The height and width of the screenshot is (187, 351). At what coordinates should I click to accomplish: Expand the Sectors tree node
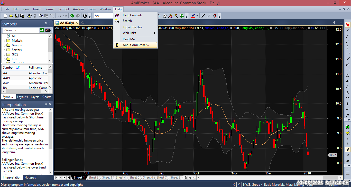pos(5,50)
